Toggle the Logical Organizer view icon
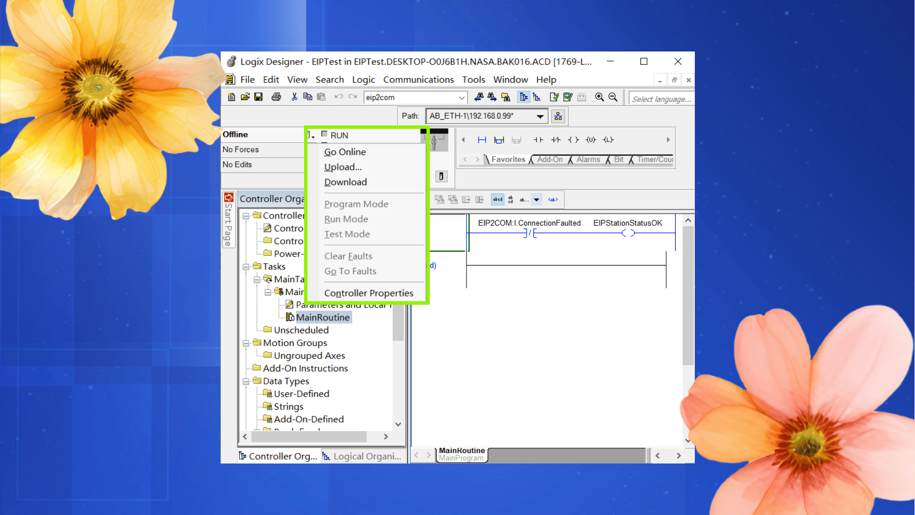Viewport: 915px width, 515px height. click(537, 97)
